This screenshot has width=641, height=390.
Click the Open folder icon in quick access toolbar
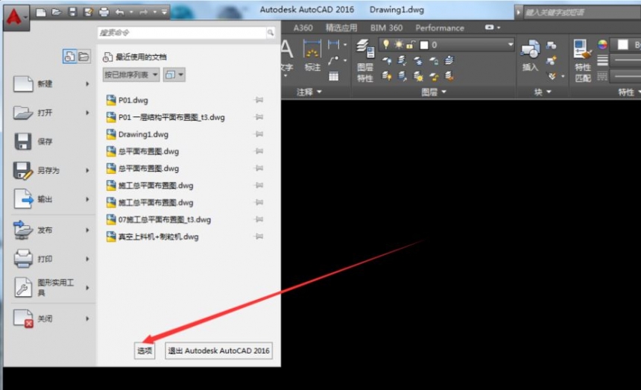click(x=56, y=12)
